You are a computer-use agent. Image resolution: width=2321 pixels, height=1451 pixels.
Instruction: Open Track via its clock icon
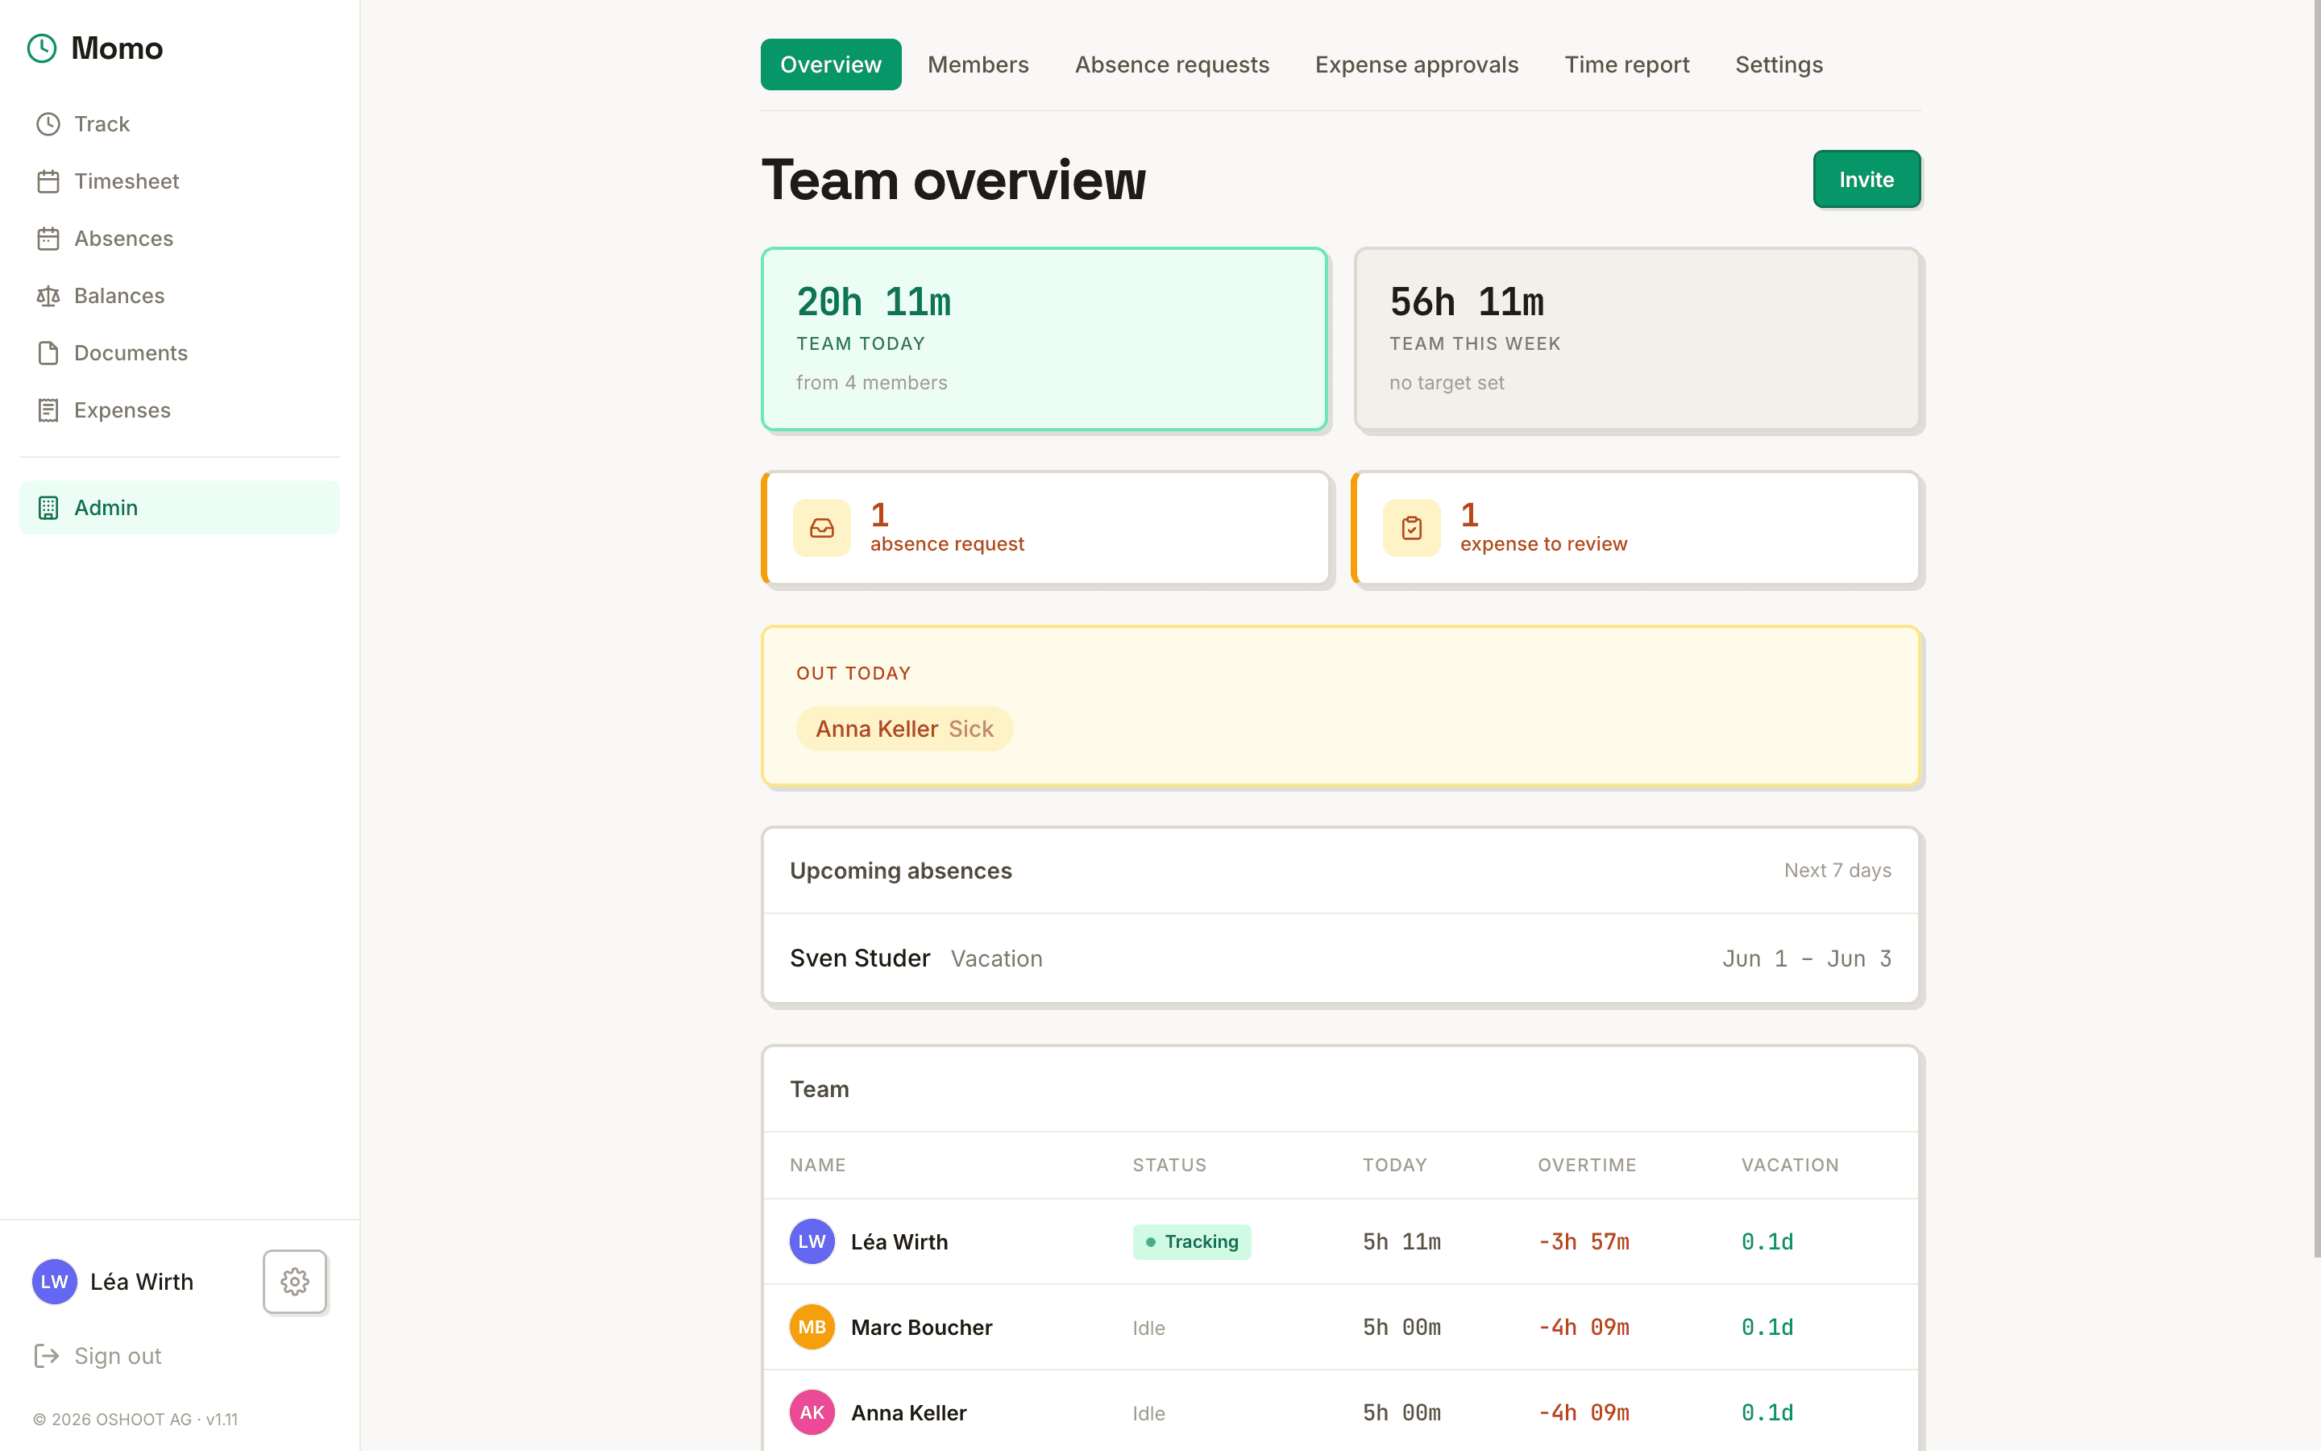tap(48, 124)
